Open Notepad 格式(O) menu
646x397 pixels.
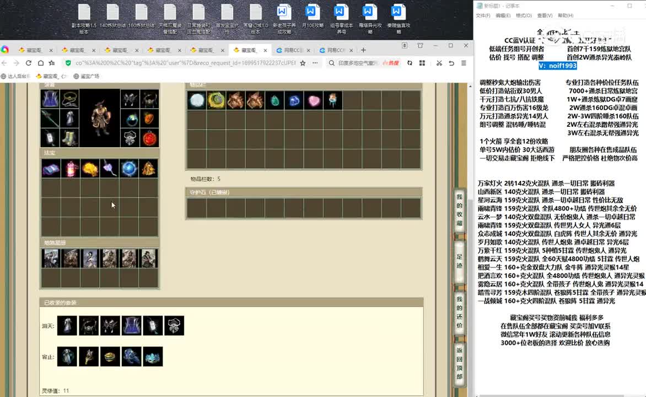tap(524, 15)
